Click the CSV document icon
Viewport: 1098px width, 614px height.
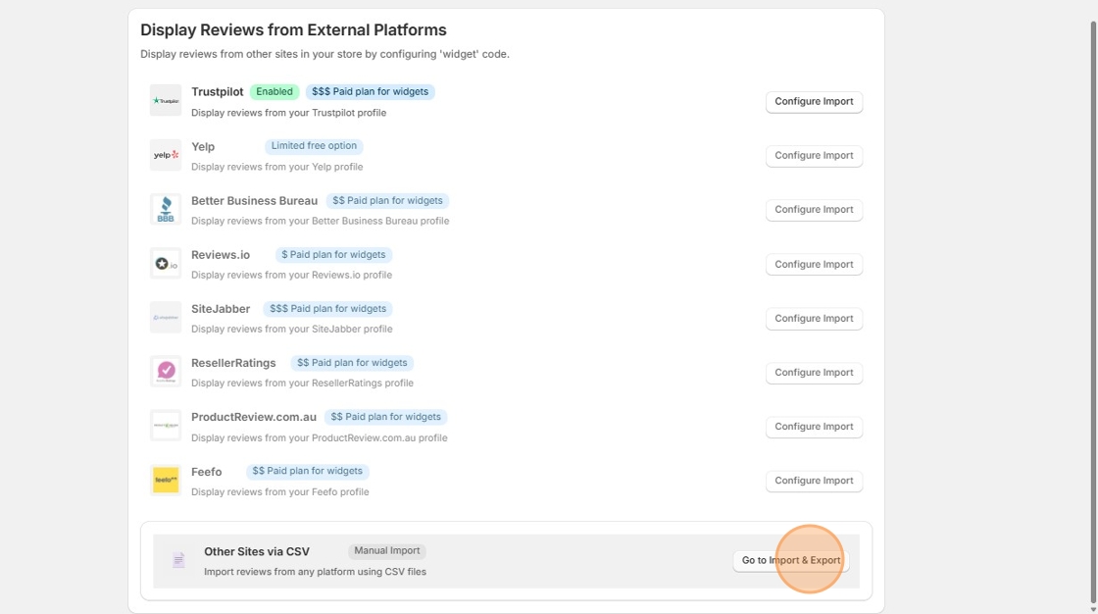[x=178, y=560]
